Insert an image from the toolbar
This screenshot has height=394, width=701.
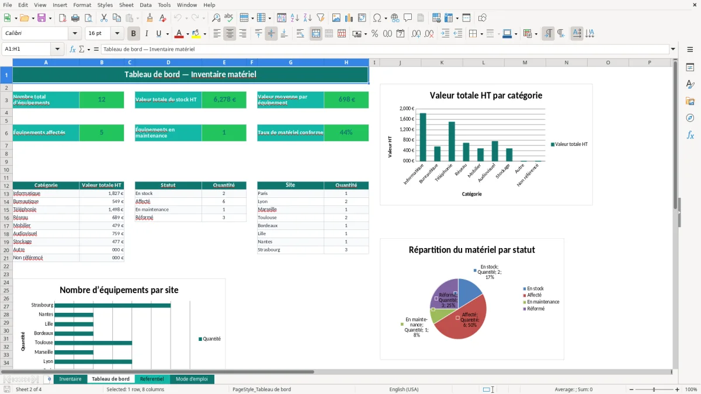pyautogui.click(x=336, y=18)
